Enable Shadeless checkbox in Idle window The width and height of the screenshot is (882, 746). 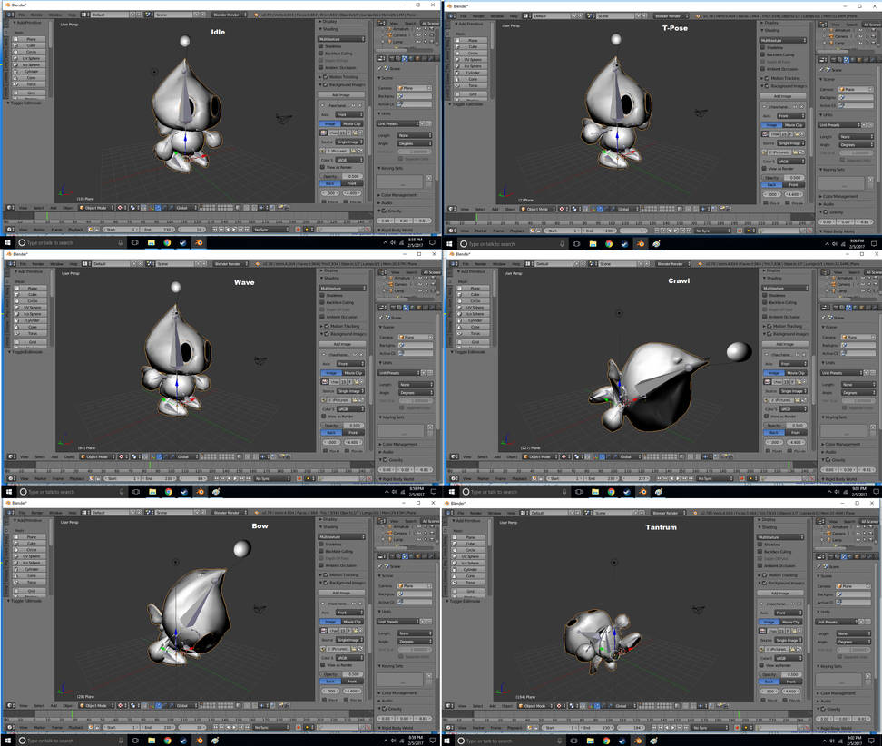pos(321,46)
